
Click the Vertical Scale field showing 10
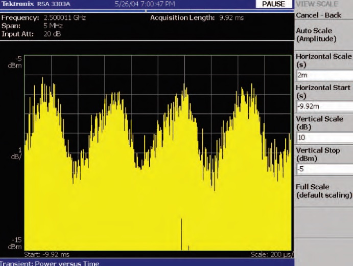(x=324, y=138)
